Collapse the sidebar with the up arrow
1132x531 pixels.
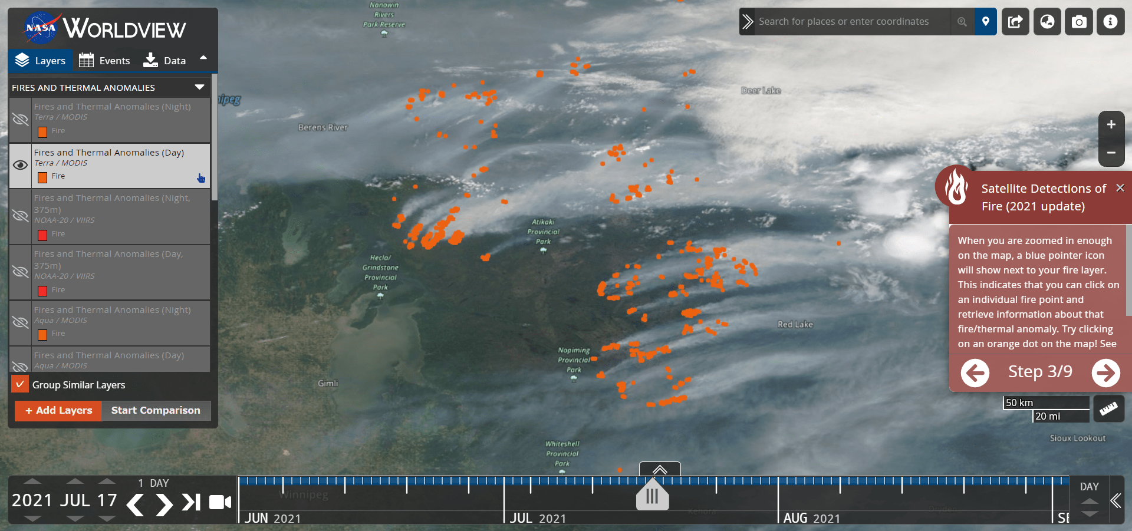click(203, 58)
